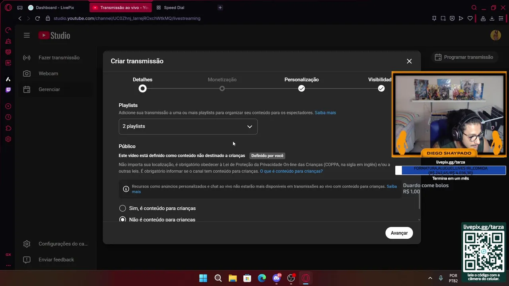Open GX Corner gamepad icon
Image resolution: width=509 pixels, height=286 pixels.
point(20,8)
